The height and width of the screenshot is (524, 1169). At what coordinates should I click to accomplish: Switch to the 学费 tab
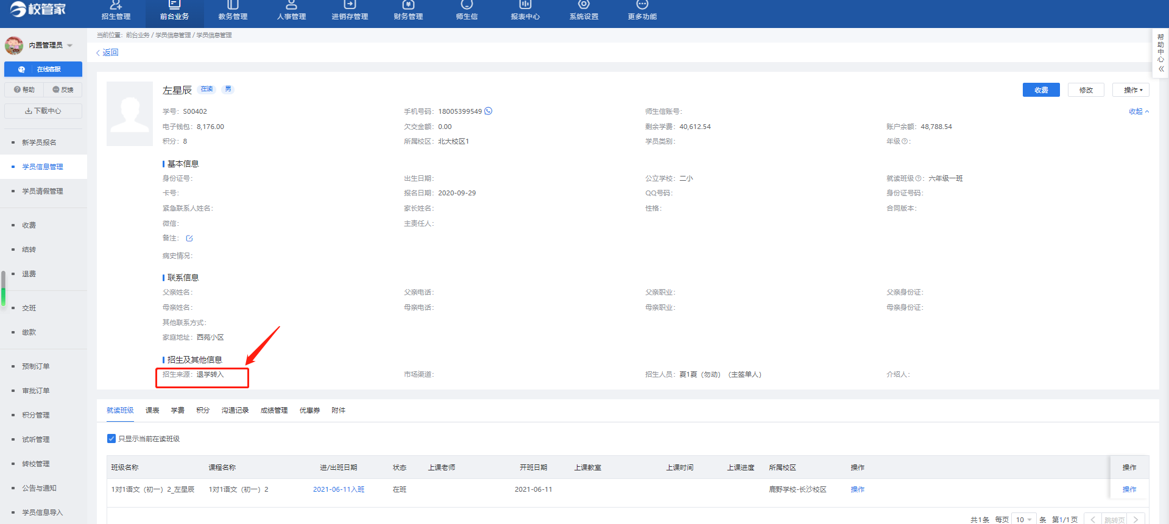pos(178,410)
